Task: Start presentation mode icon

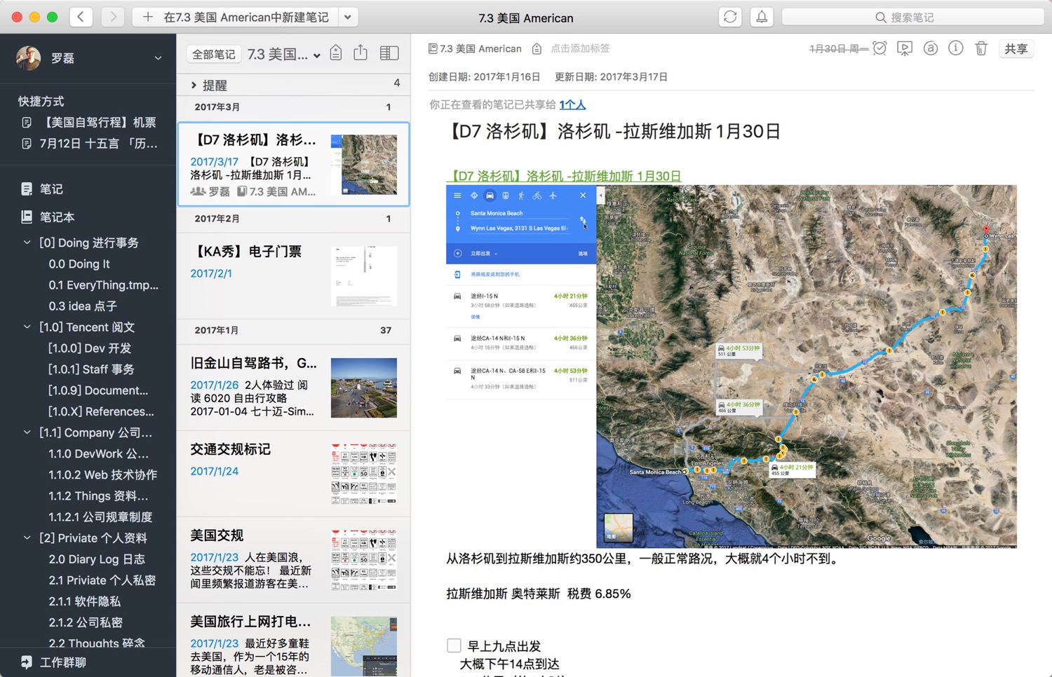Action: coord(905,48)
